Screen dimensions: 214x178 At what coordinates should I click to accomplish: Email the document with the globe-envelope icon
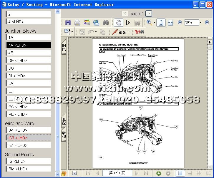pos(96,23)
